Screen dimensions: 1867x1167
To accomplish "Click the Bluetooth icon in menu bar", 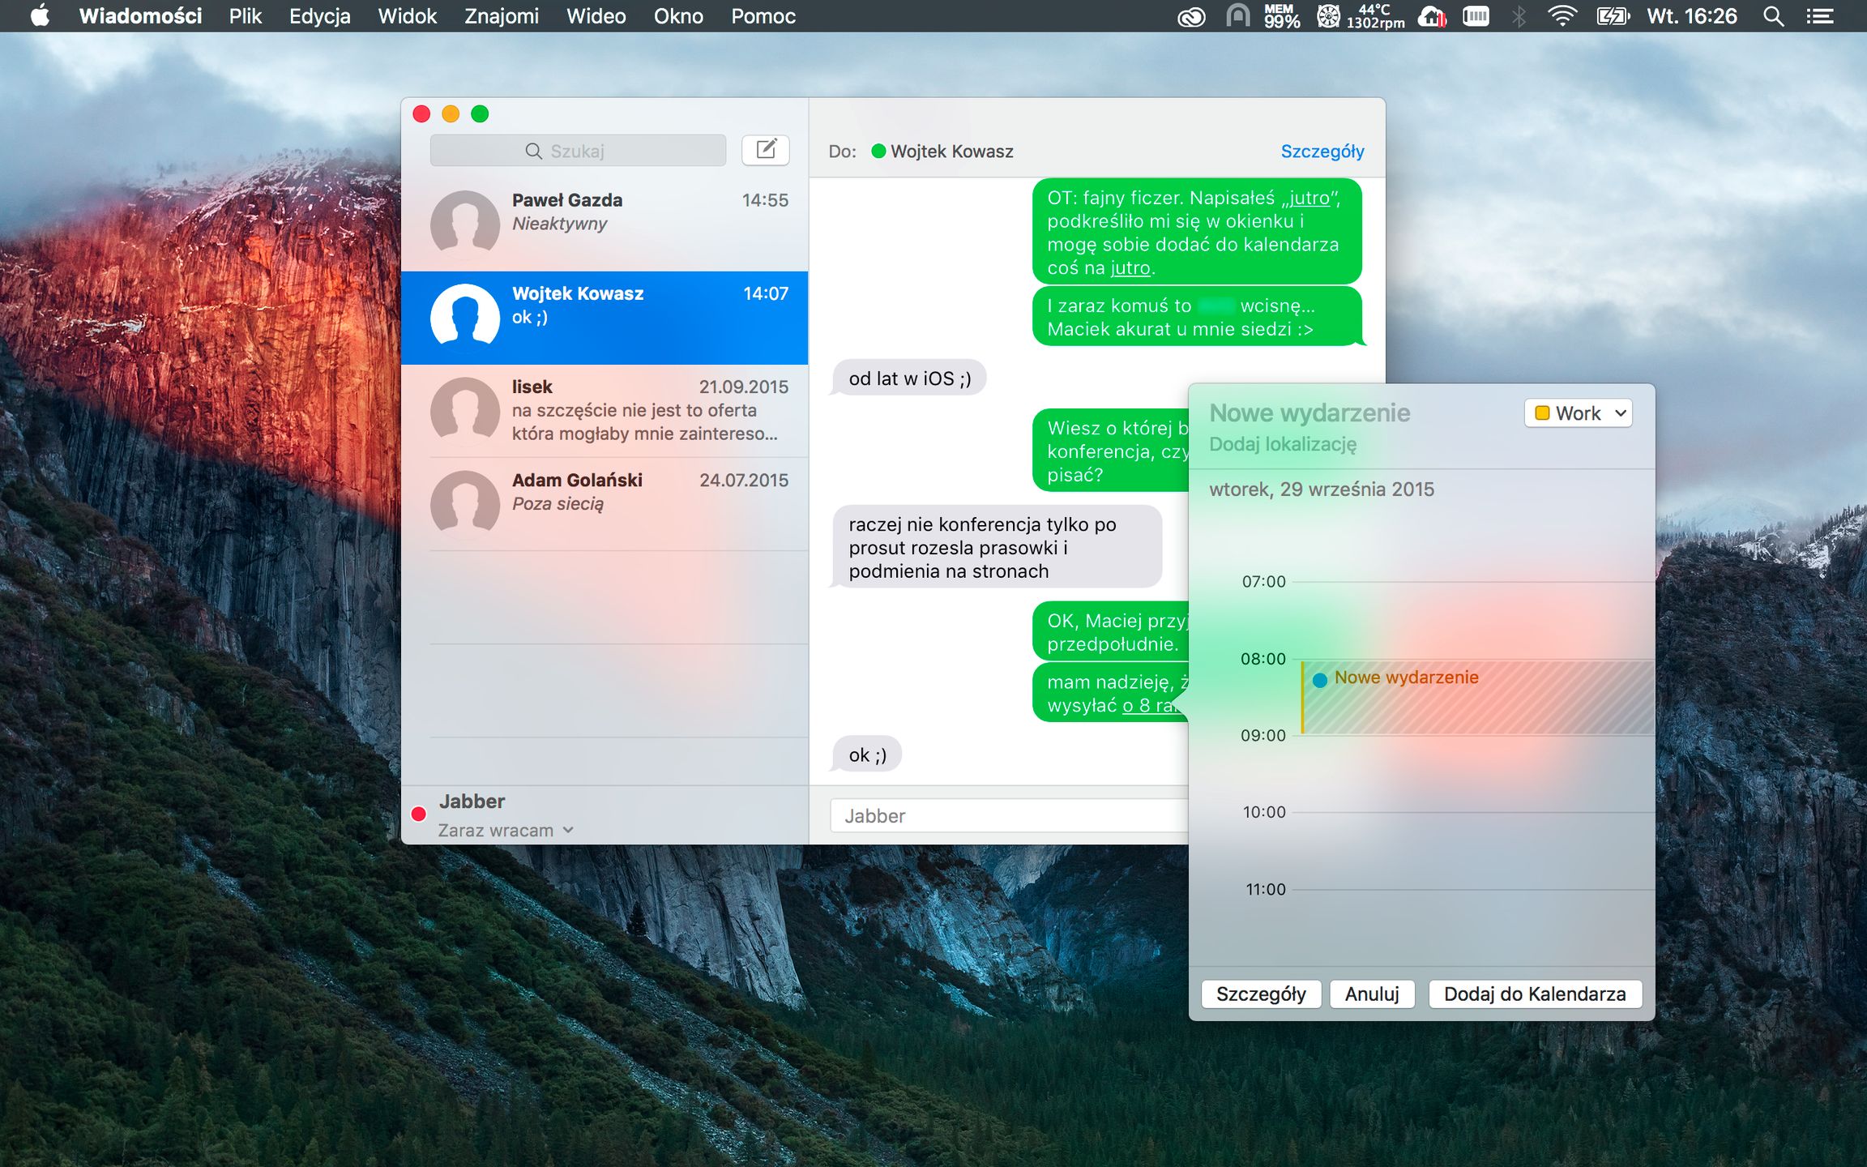I will 1519,16.
